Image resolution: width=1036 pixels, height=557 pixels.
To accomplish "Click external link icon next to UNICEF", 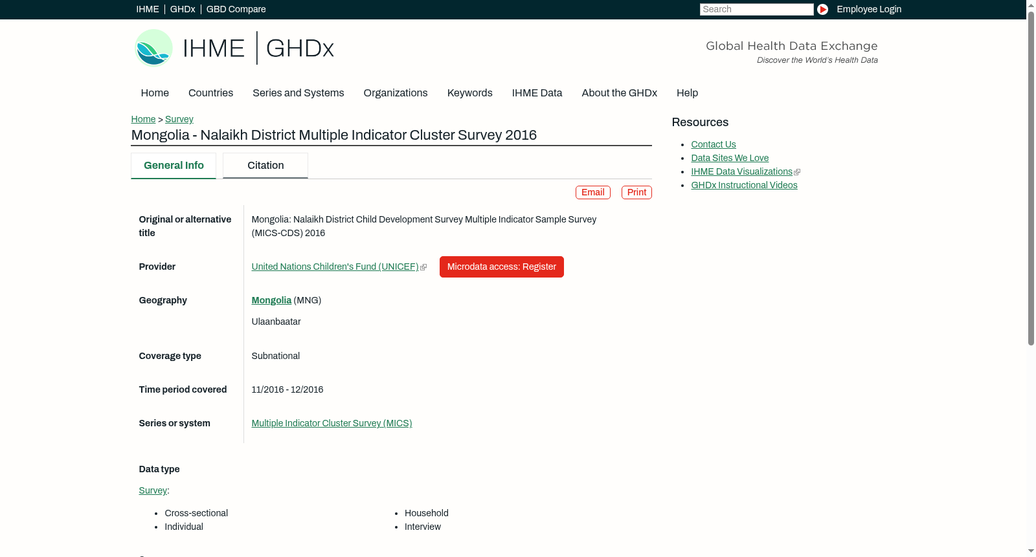I will pyautogui.click(x=423, y=267).
